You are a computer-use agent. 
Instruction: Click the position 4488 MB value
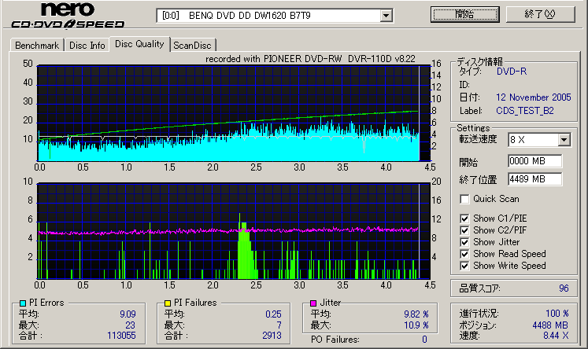tap(550, 325)
